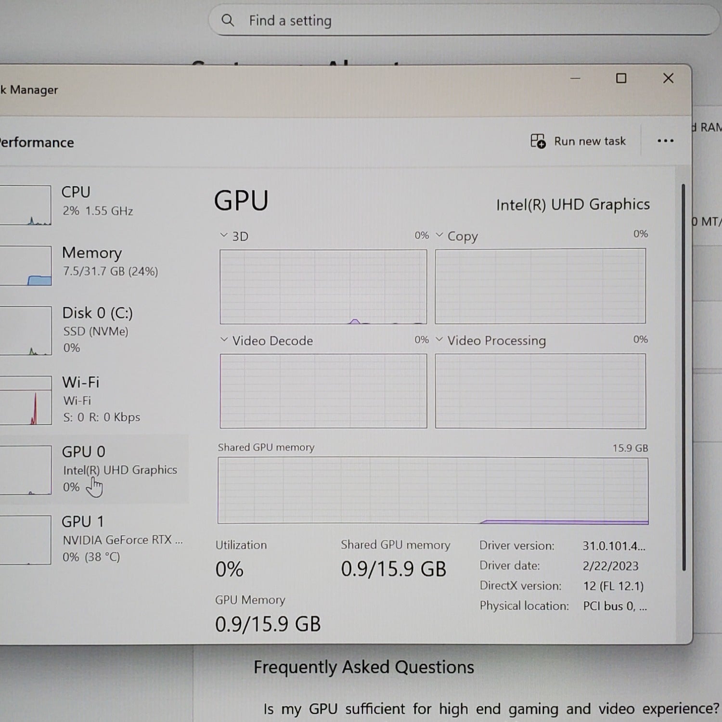The width and height of the screenshot is (722, 722).
Task: Open the 3D engine graph dropdown
Action: [224, 235]
